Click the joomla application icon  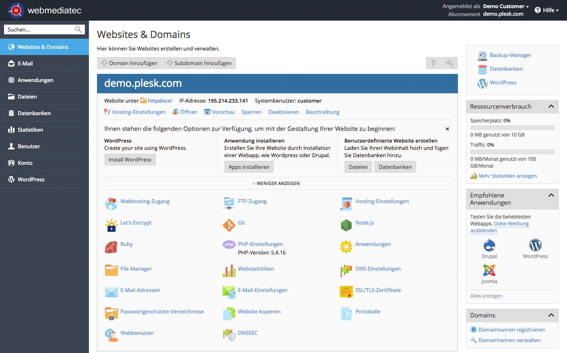coord(489,270)
